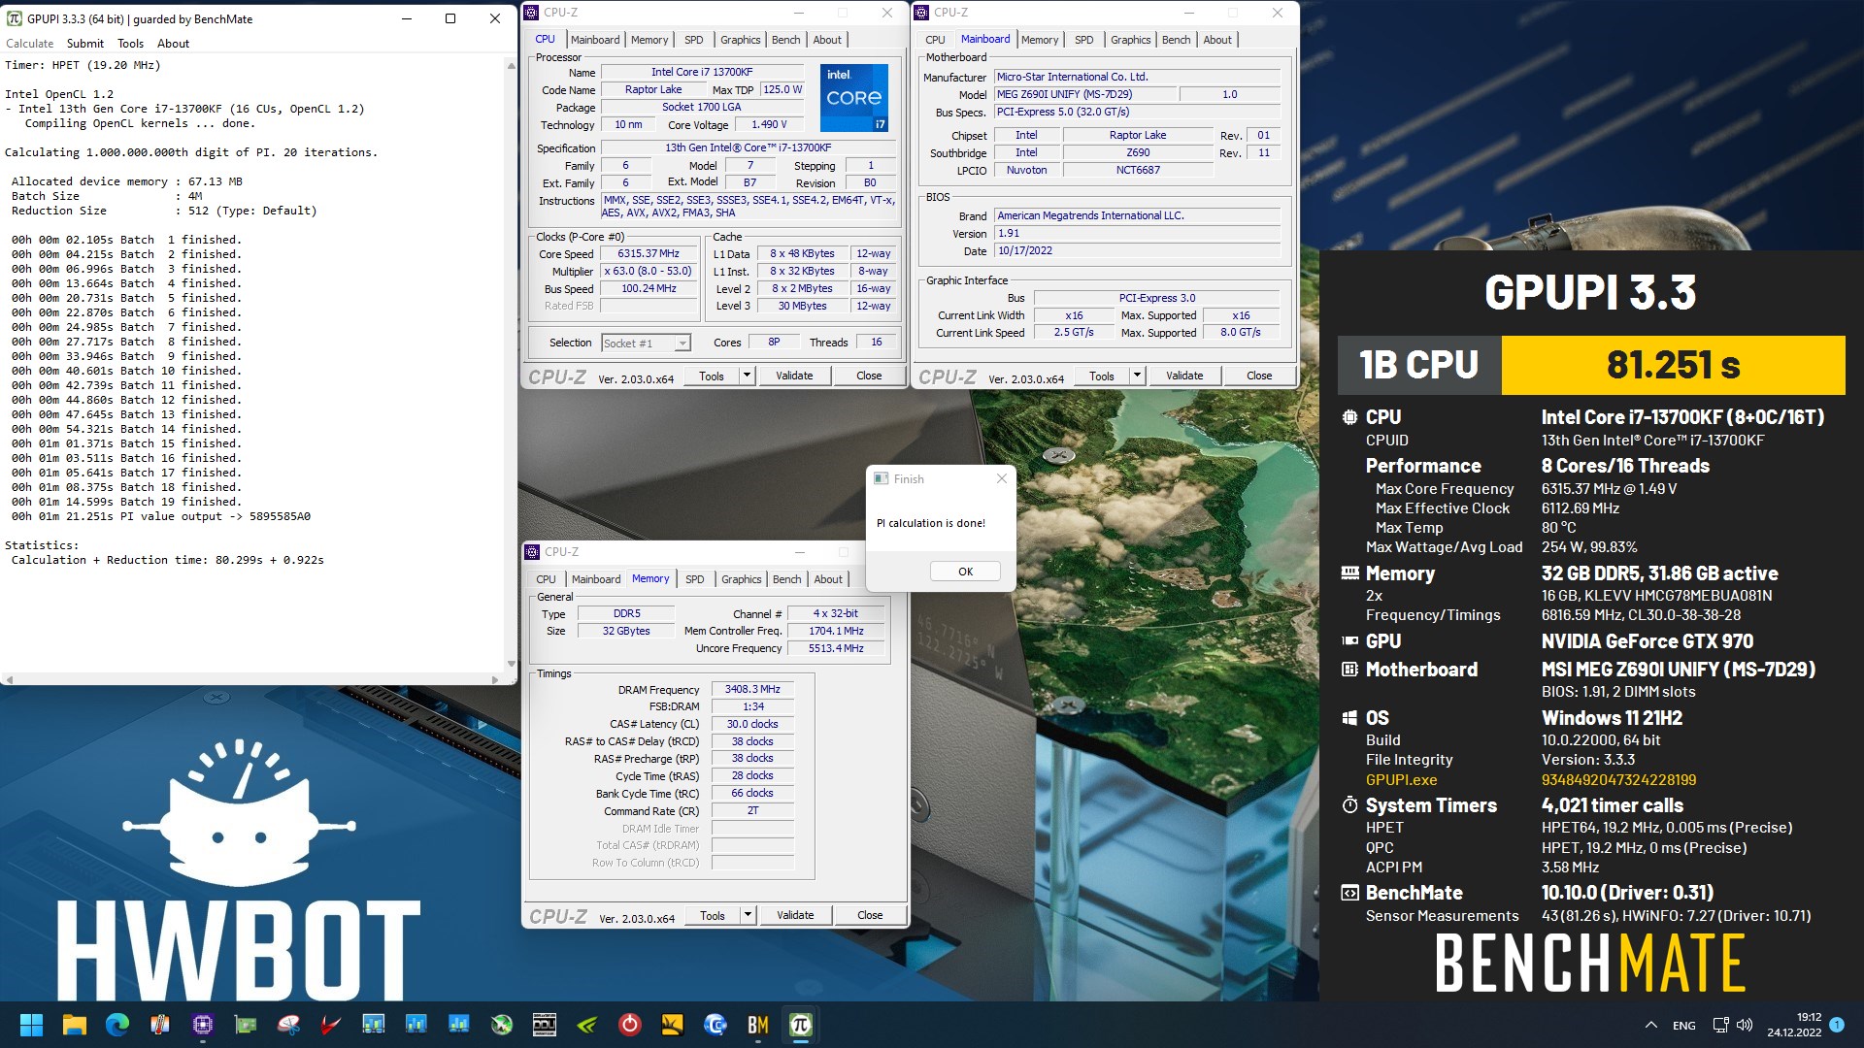
Task: Click the GPUPI vertical scrollbar down arrow
Action: [511, 665]
